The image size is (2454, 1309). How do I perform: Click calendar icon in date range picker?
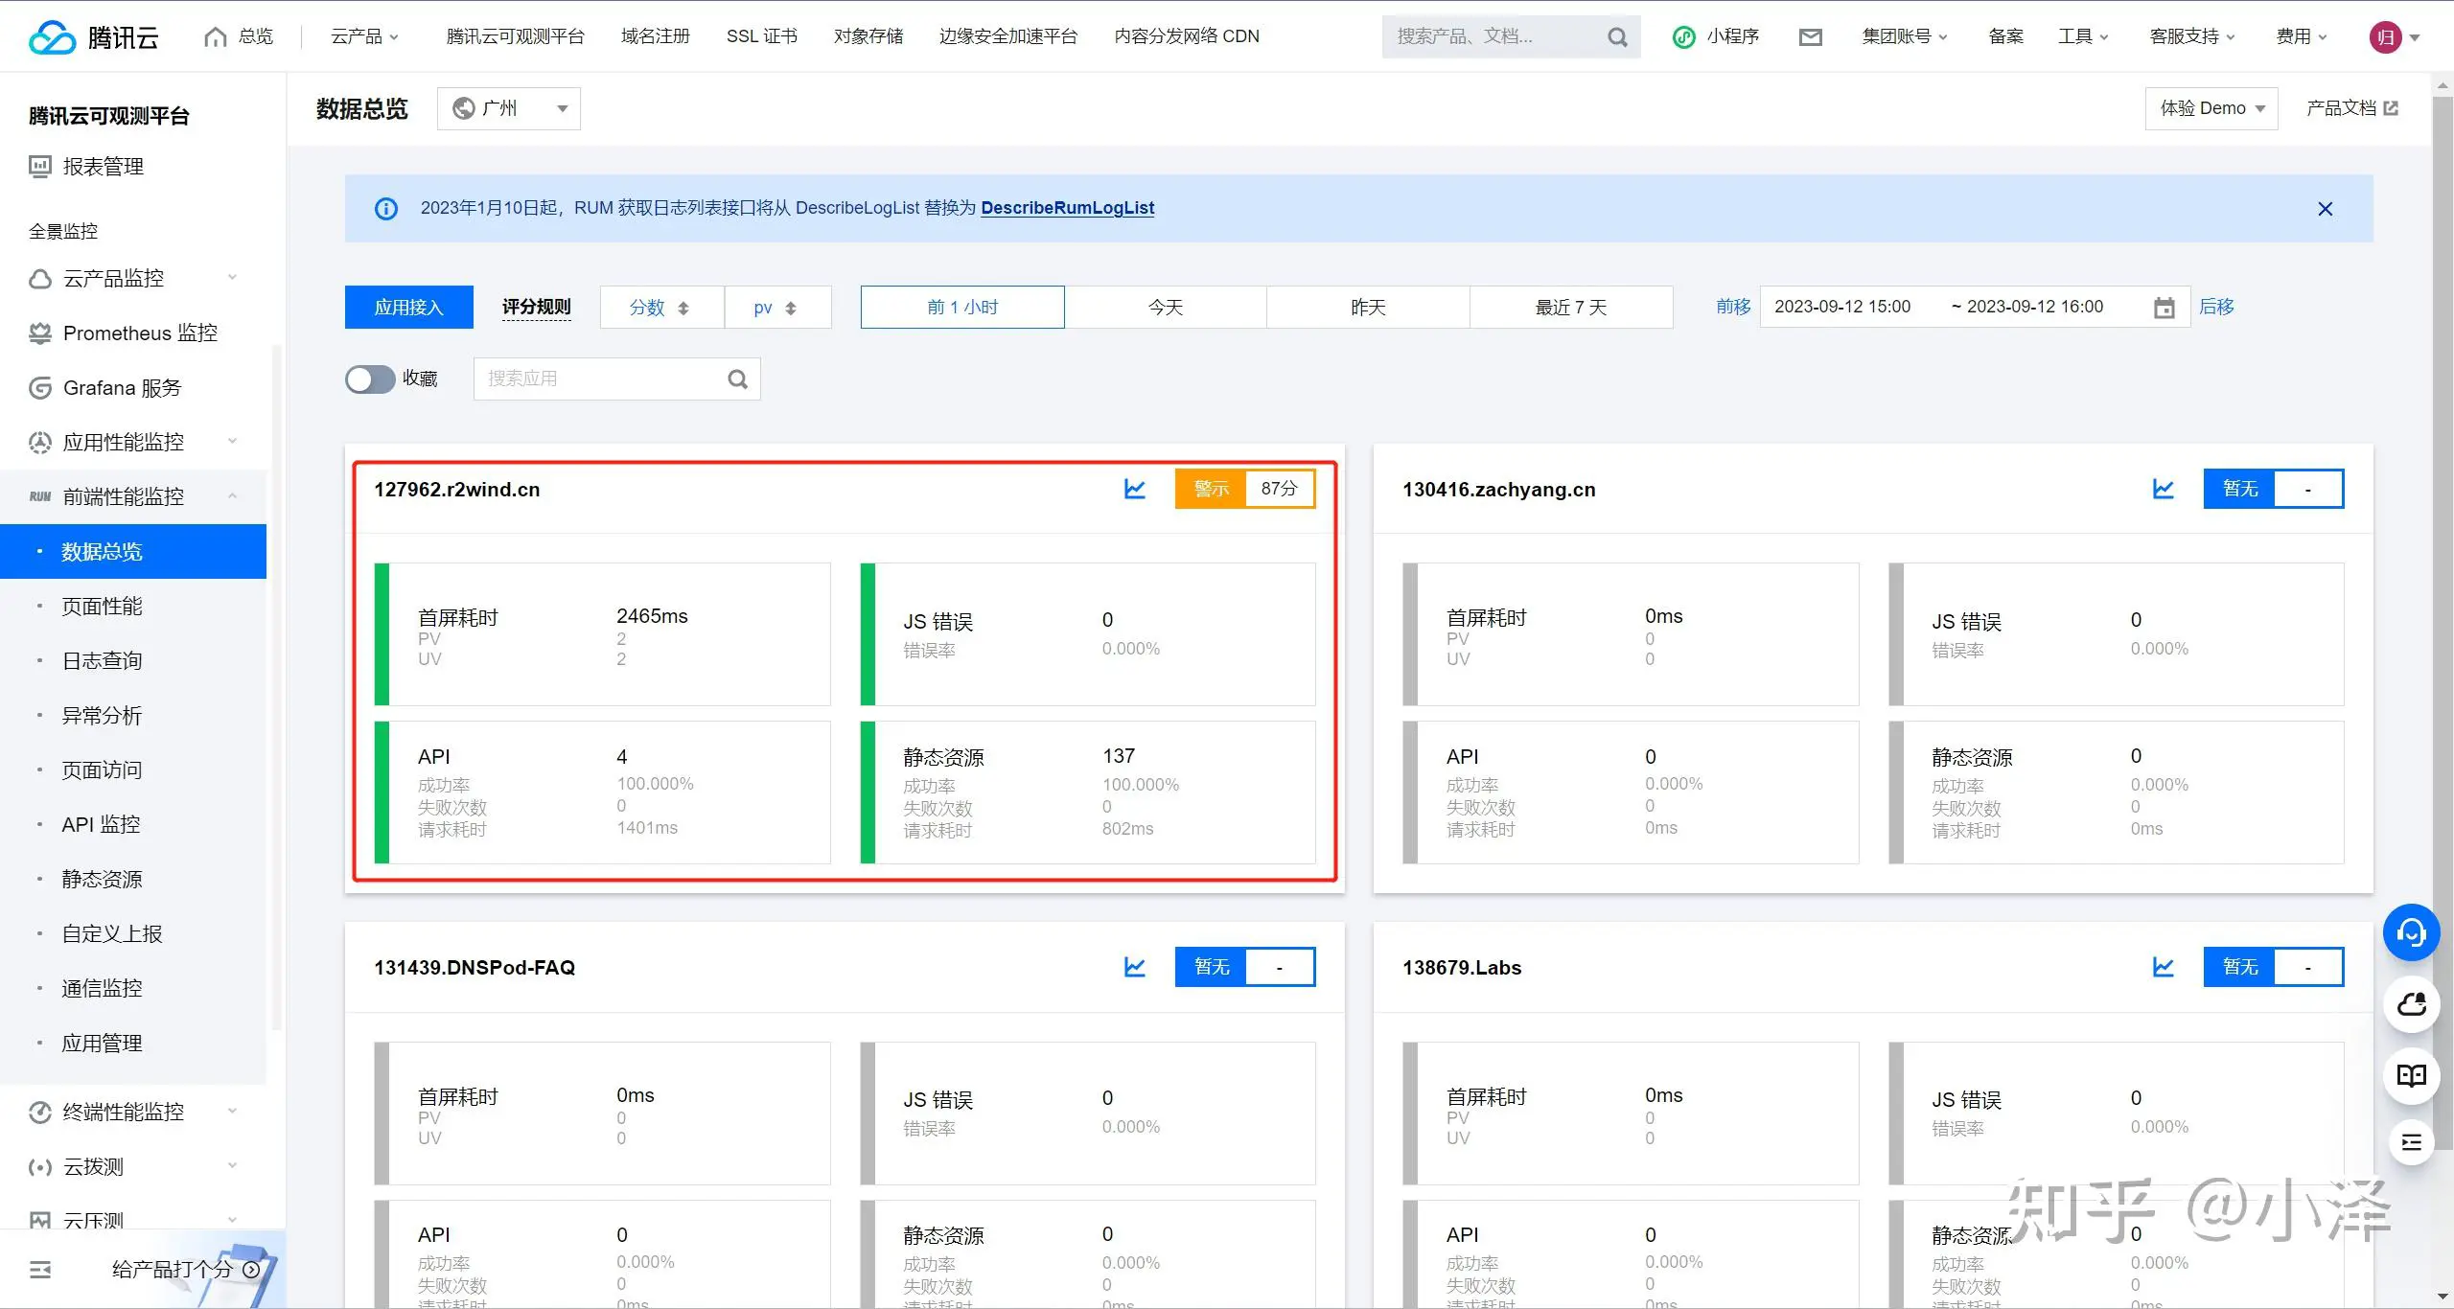[x=2164, y=308]
